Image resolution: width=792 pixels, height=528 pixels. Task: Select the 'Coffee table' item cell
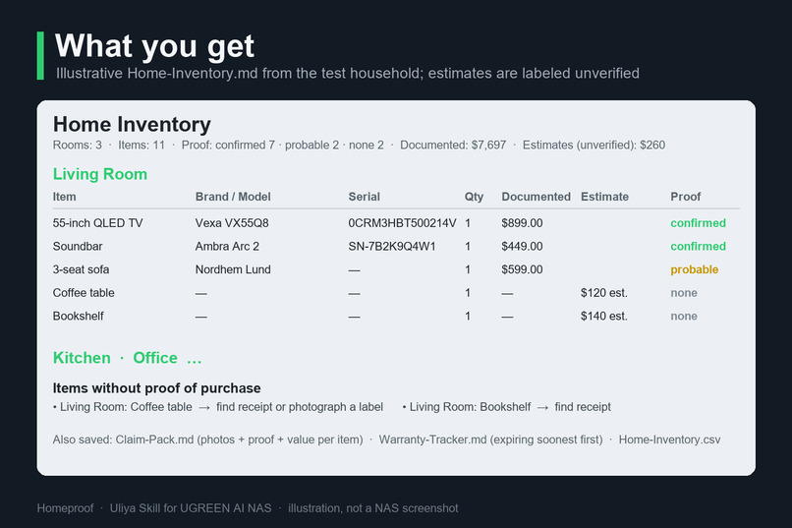84,293
